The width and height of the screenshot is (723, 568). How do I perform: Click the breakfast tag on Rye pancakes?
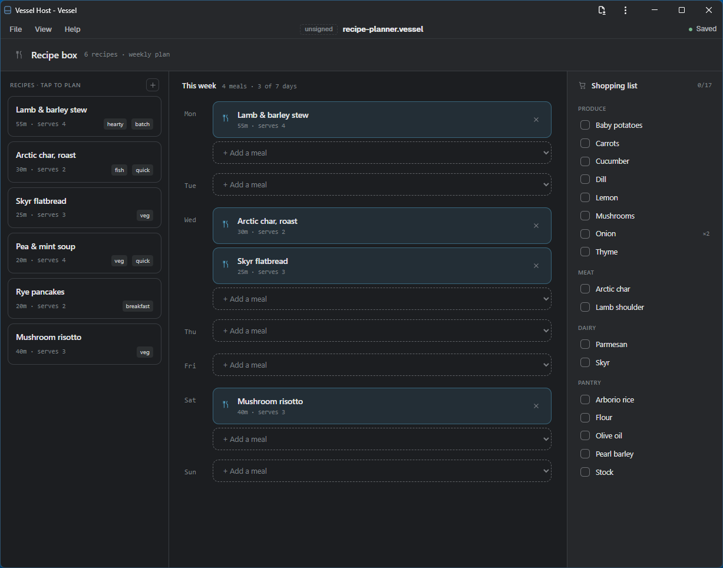138,306
